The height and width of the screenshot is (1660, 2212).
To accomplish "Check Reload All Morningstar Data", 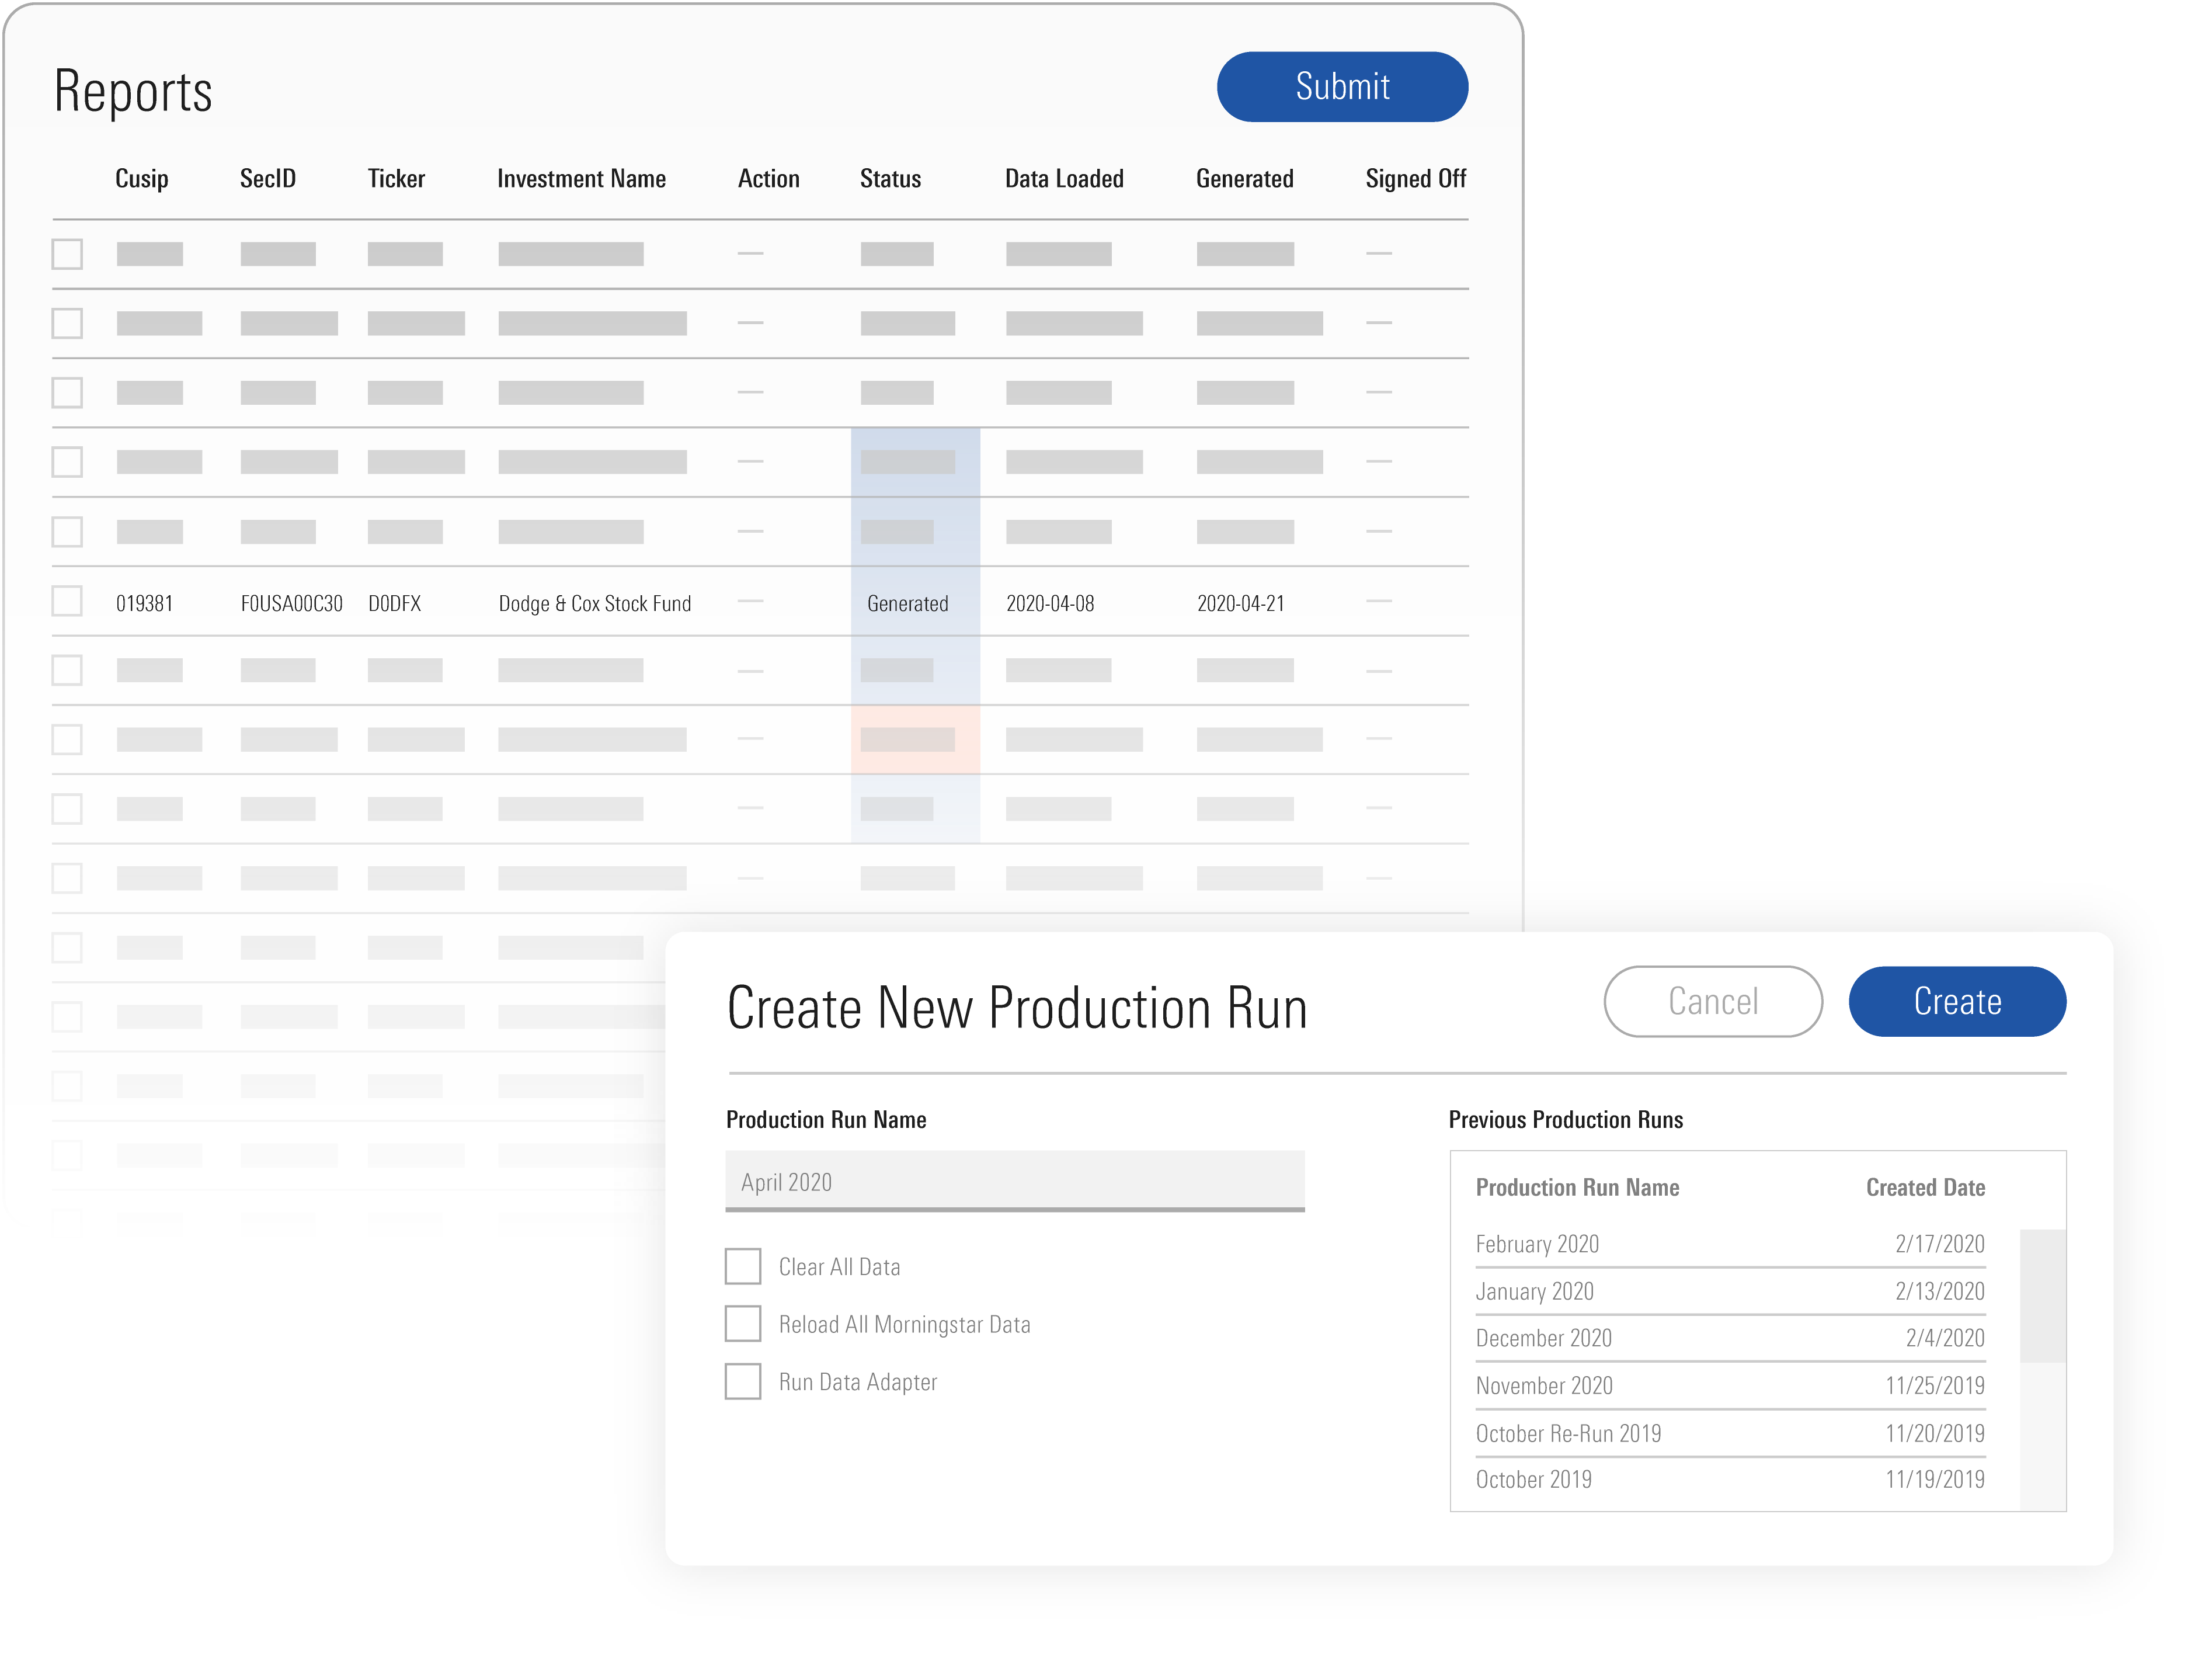I will (x=743, y=1323).
